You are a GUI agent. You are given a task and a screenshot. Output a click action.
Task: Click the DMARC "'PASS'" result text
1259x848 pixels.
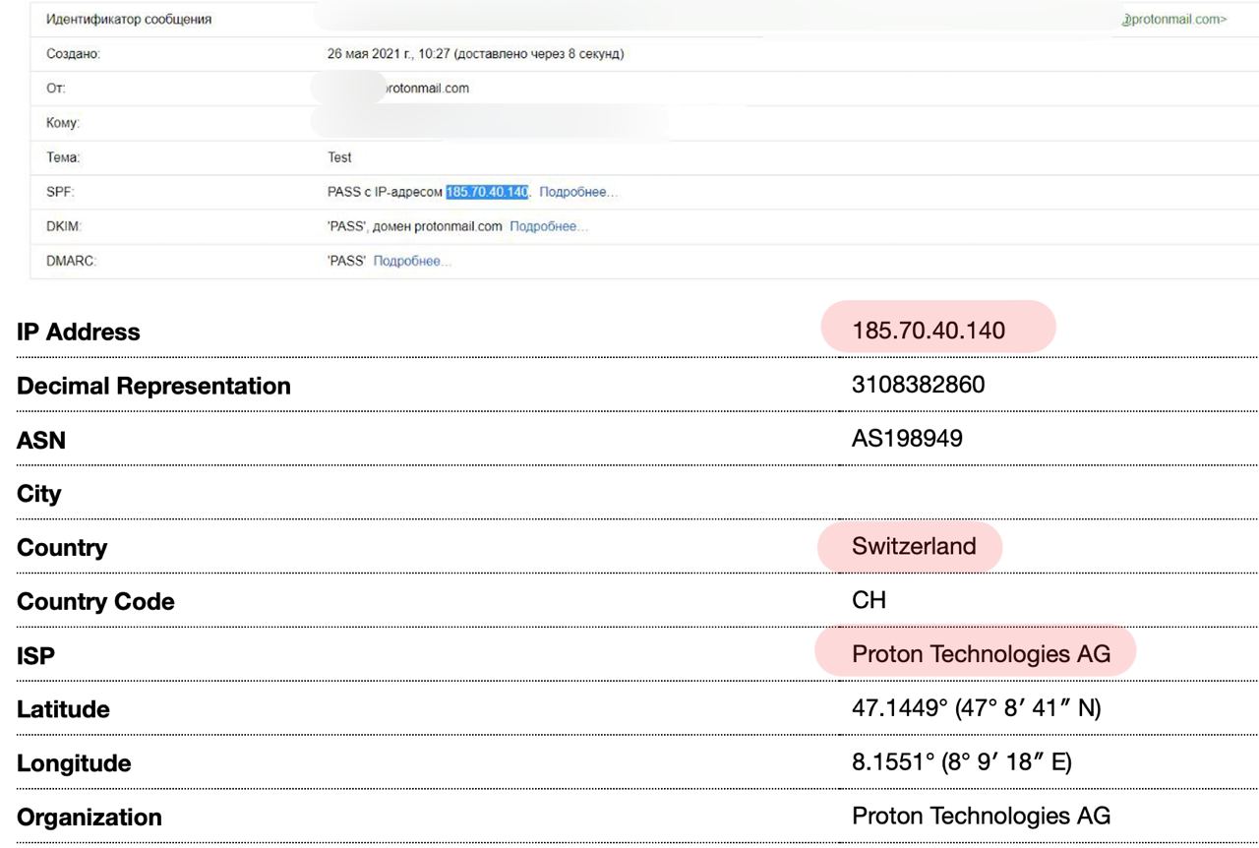(x=347, y=261)
